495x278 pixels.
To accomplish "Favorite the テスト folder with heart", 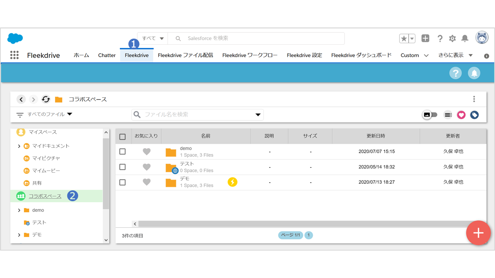I will point(147,167).
